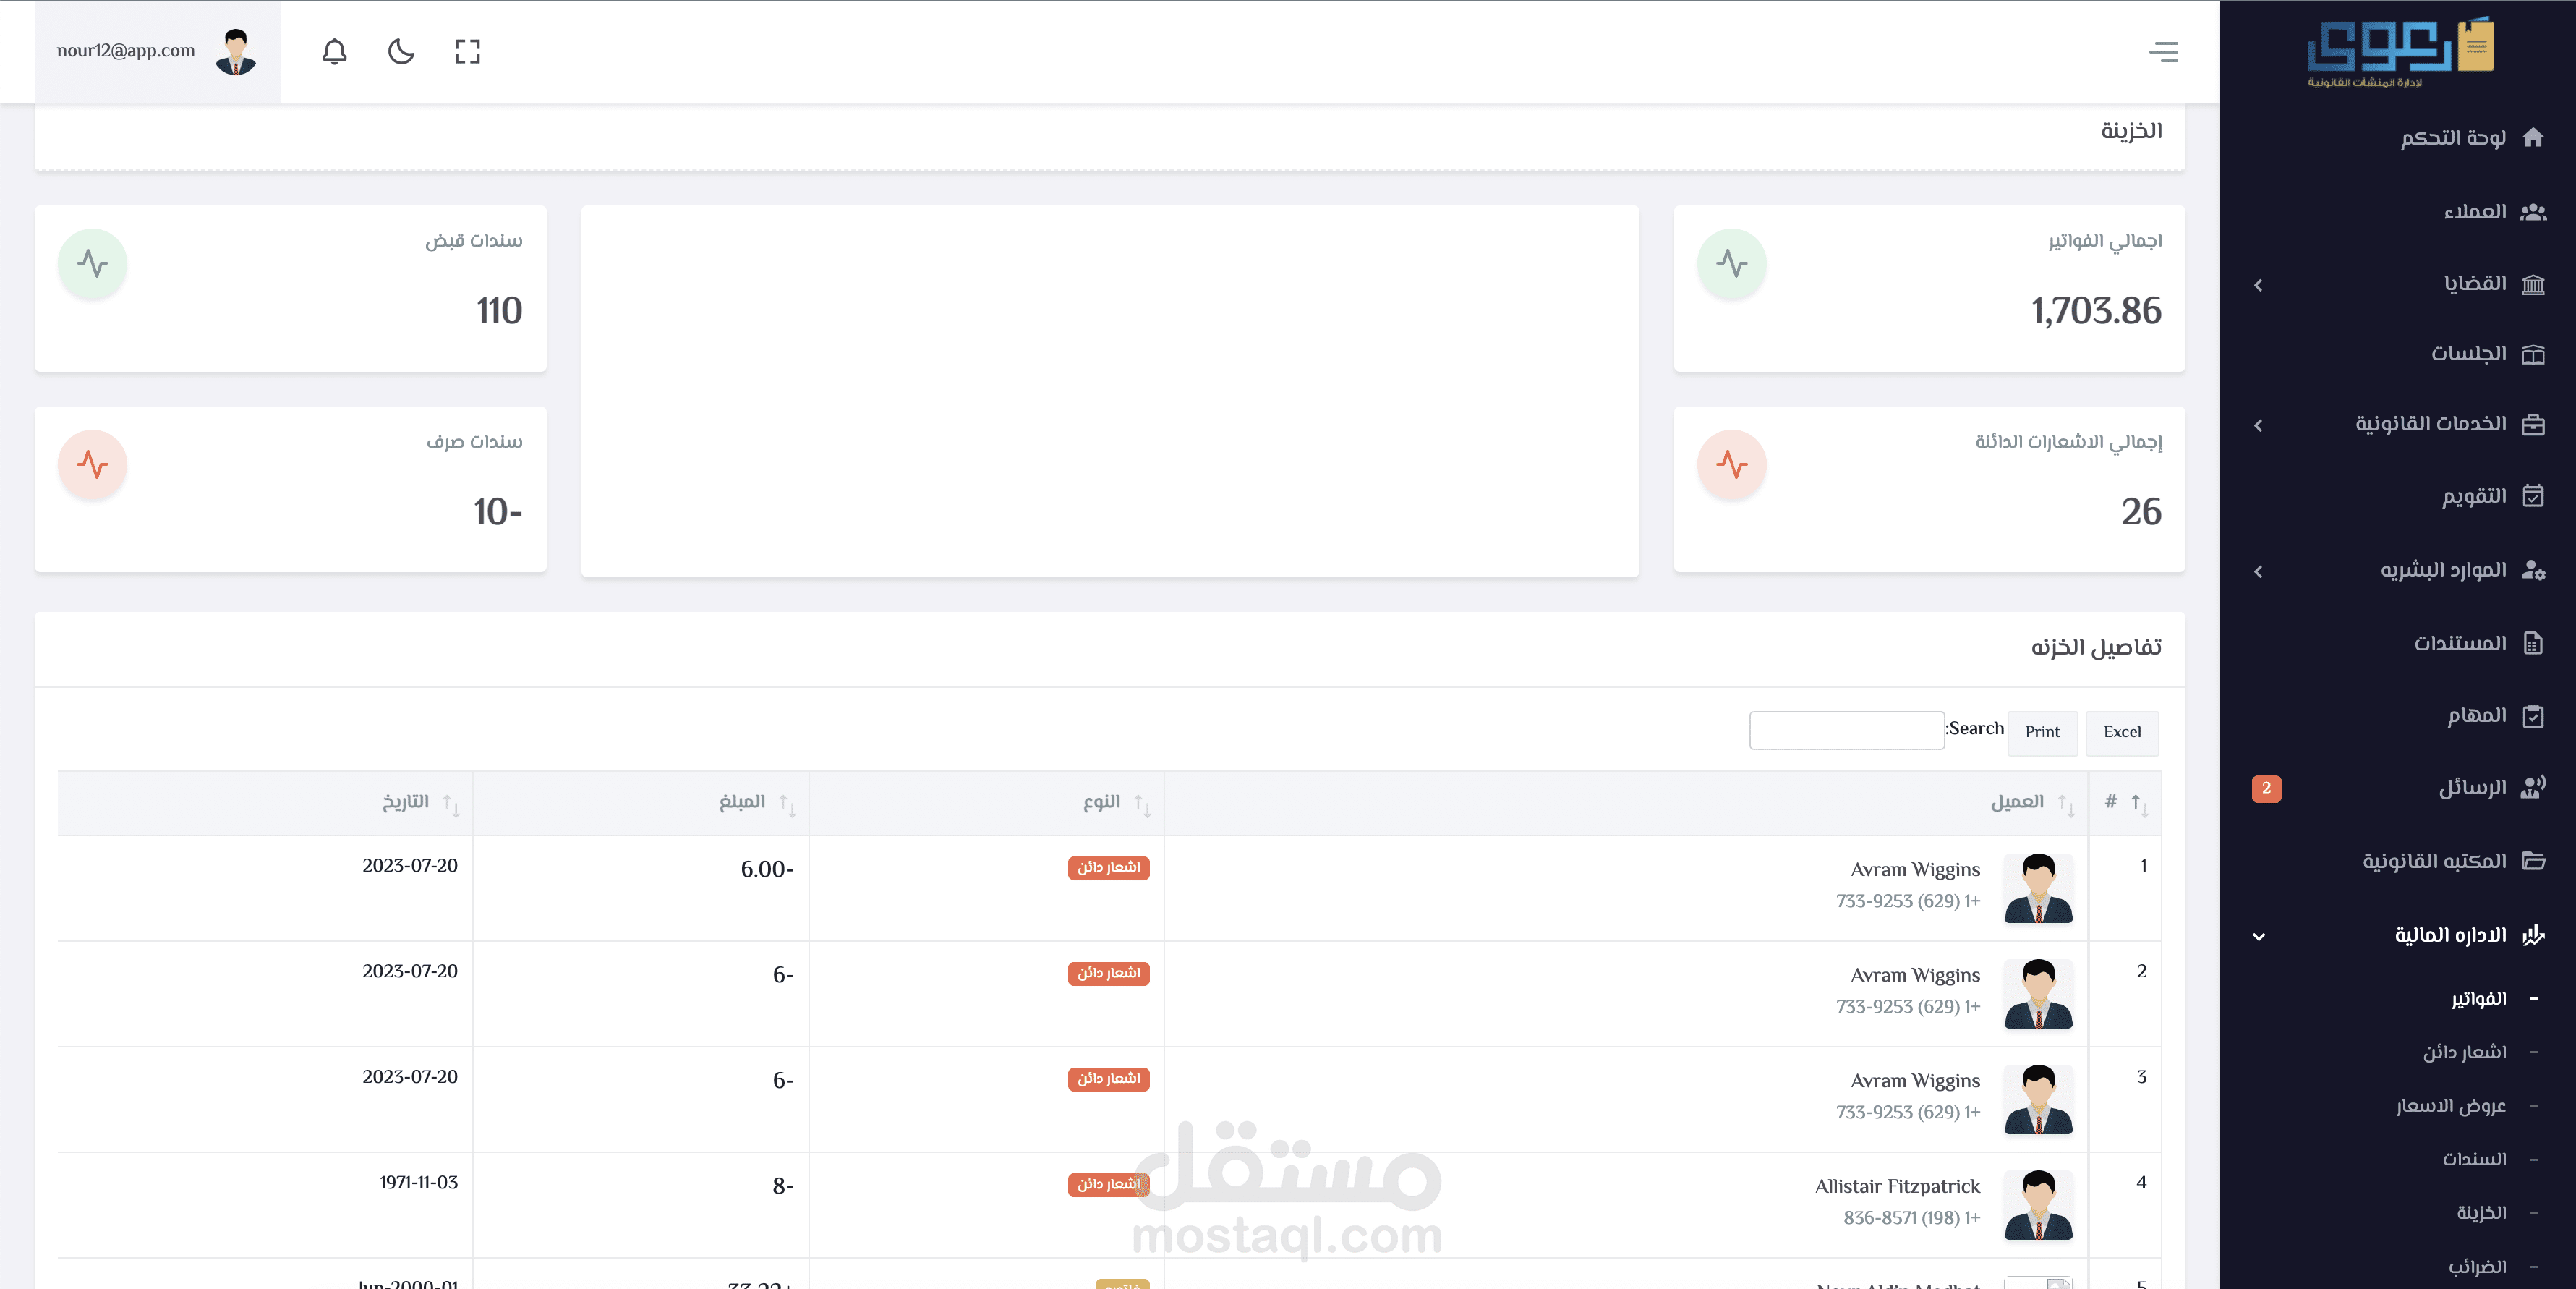This screenshot has width=2576, height=1289.
Task: Open legal library (المكتبه القانونية) folder icon
Action: click(x=2532, y=861)
